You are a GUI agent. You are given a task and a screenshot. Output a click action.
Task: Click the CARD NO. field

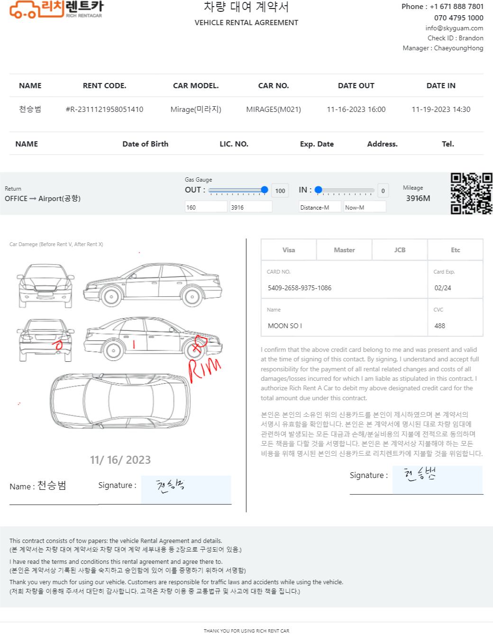(344, 280)
